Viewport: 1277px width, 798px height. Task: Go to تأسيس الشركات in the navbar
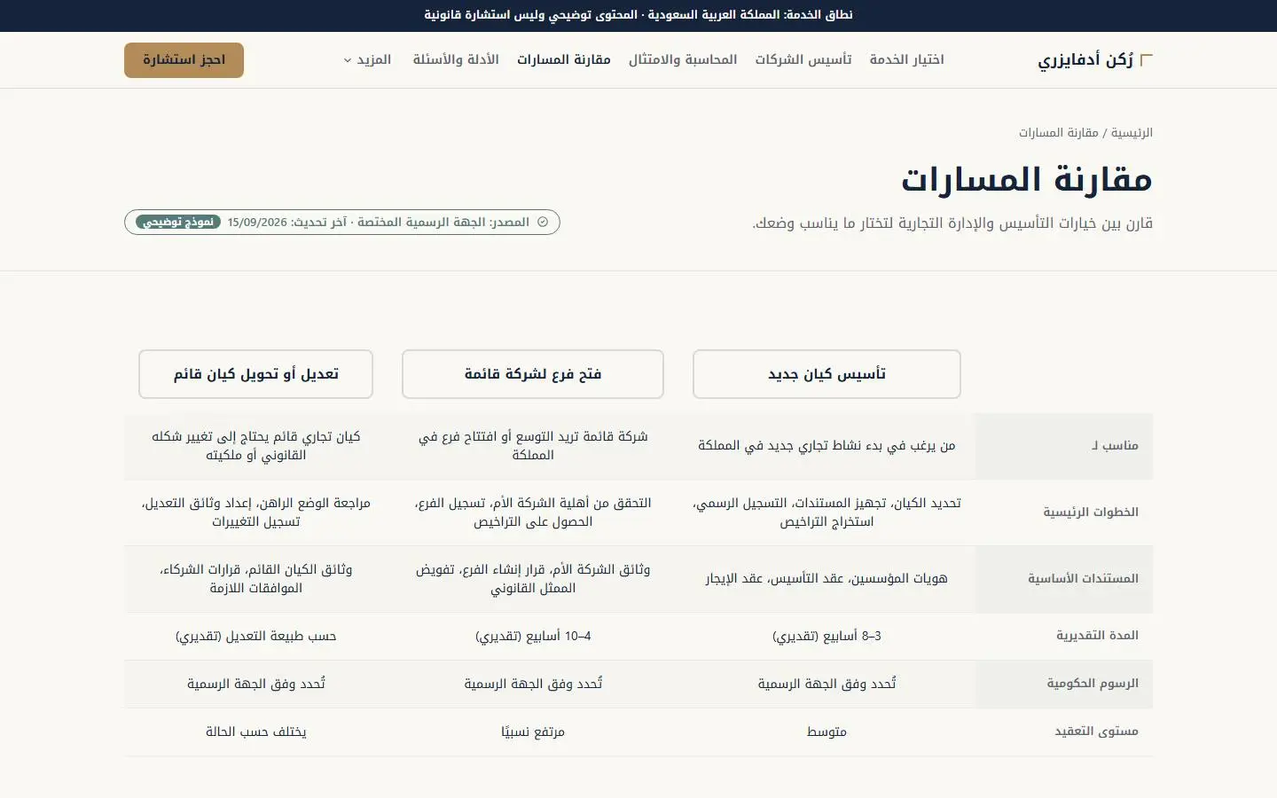click(x=803, y=59)
